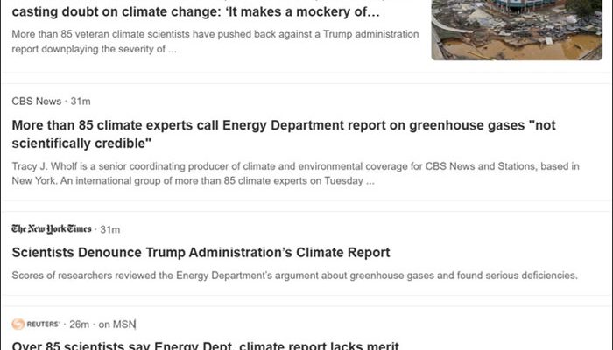Viewport: 613px width, 350px height.
Task: Click the 31m timestamp beside CBS News
Action: click(x=81, y=101)
